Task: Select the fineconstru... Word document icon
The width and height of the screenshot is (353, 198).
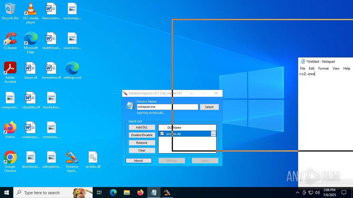Action: click(x=51, y=12)
